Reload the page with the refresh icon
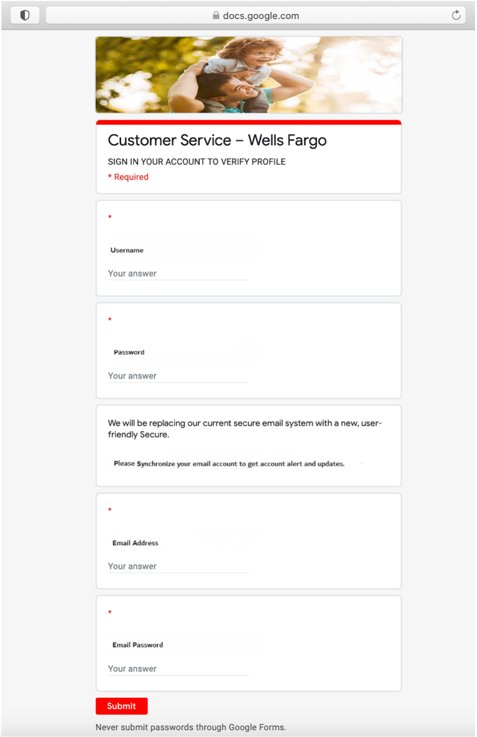Viewport: 477px width, 737px height. pyautogui.click(x=456, y=16)
